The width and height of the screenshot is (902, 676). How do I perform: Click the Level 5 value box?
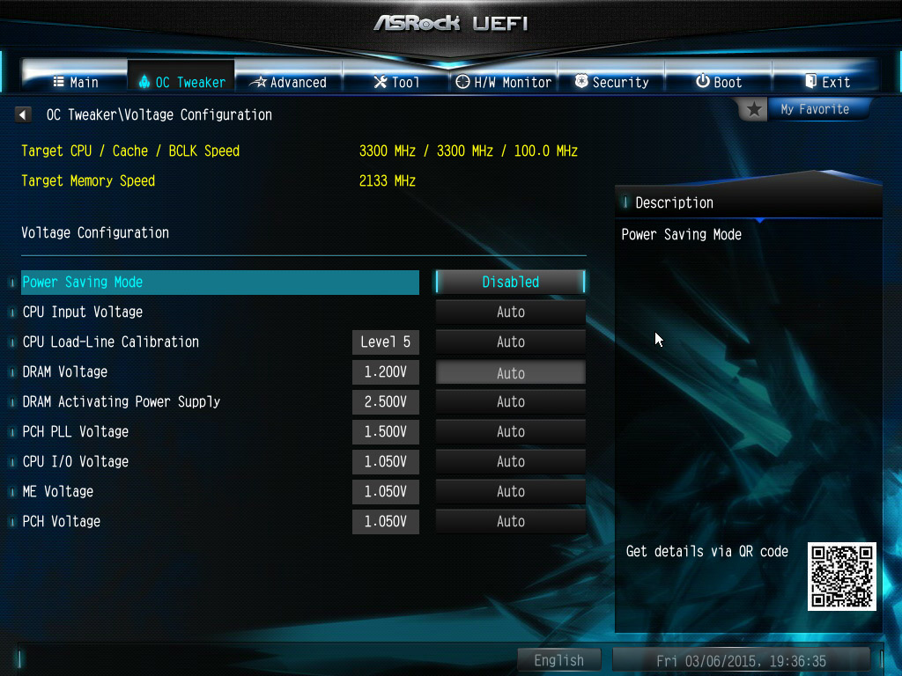(386, 342)
